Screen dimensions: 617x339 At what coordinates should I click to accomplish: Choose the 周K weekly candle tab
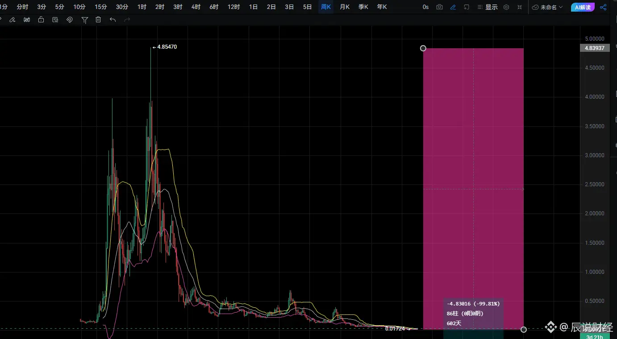(x=326, y=7)
